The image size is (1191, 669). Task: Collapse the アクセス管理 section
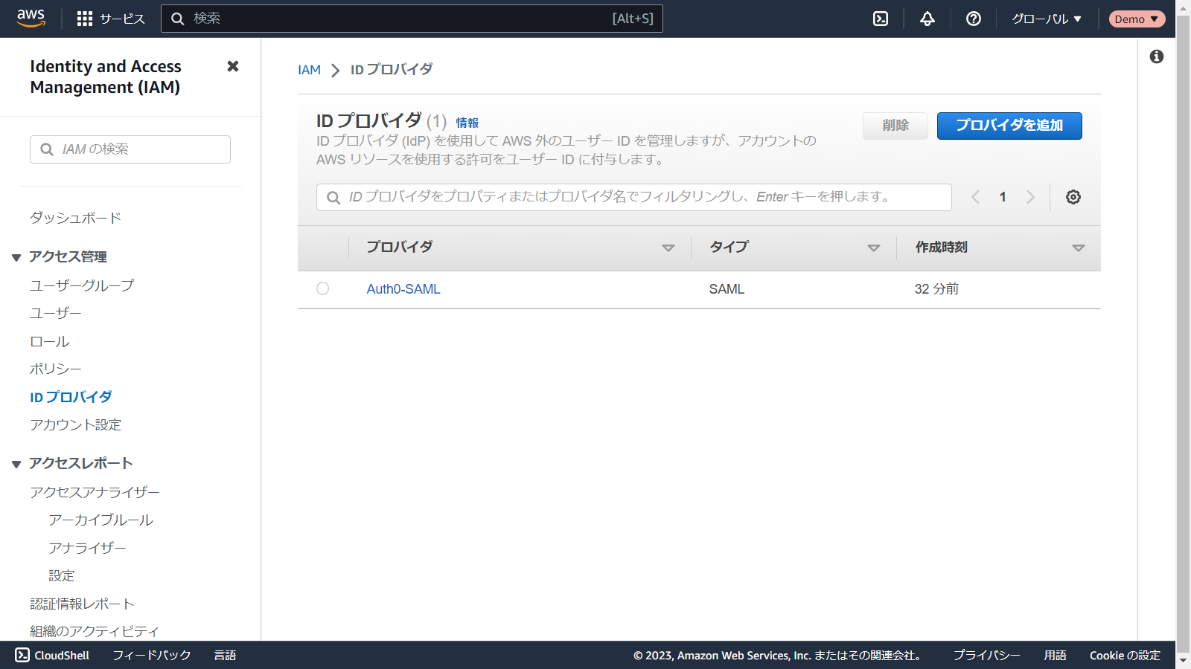[x=16, y=257]
